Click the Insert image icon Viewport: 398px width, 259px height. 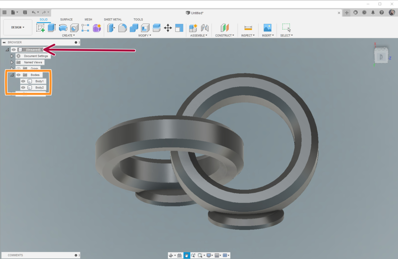267,28
